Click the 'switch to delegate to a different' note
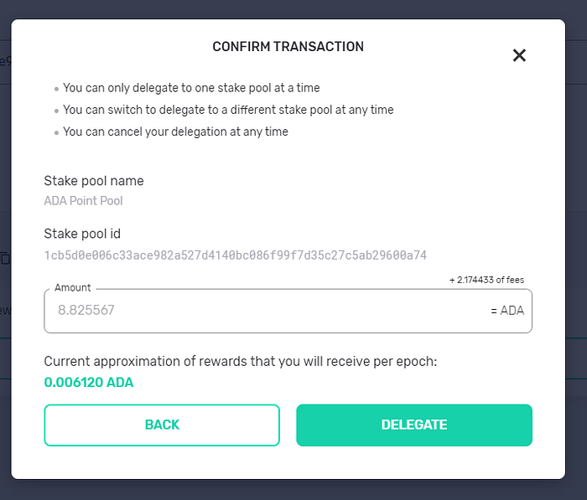This screenshot has height=500, width=587. coord(228,110)
